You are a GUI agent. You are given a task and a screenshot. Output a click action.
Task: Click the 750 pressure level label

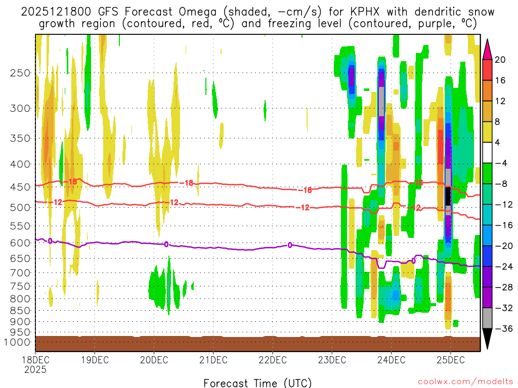tap(20, 286)
